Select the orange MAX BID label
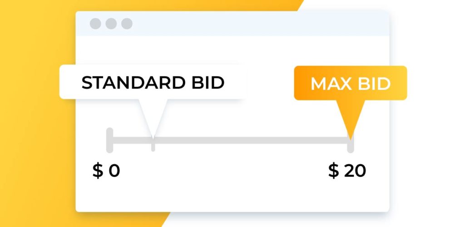Image resolution: width=465 pixels, height=227 pixels. coord(351,83)
